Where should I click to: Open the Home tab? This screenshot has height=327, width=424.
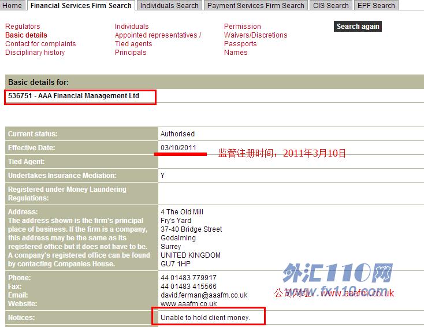pyautogui.click(x=12, y=5)
